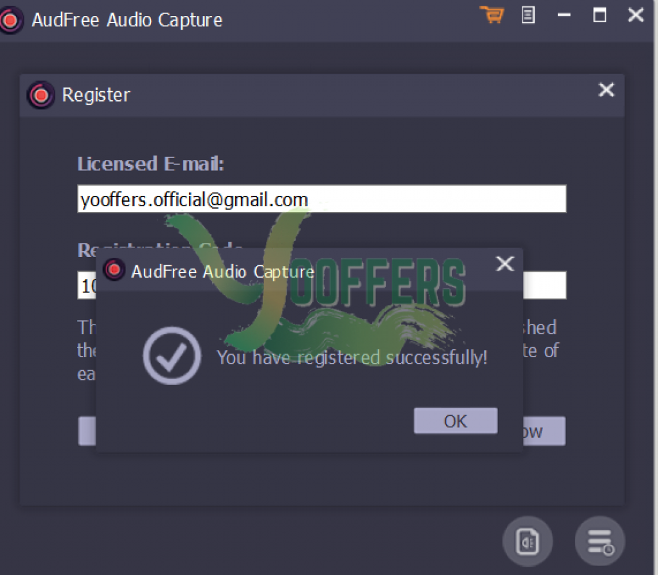This screenshot has width=658, height=575.
Task: Open the history list icon
Action: pos(600,541)
